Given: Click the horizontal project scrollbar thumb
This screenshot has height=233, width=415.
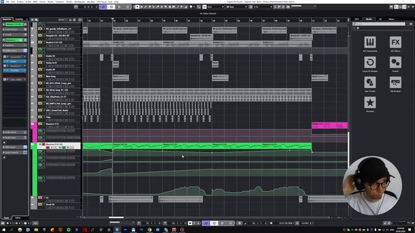Looking at the screenshot, I should click(x=116, y=217).
